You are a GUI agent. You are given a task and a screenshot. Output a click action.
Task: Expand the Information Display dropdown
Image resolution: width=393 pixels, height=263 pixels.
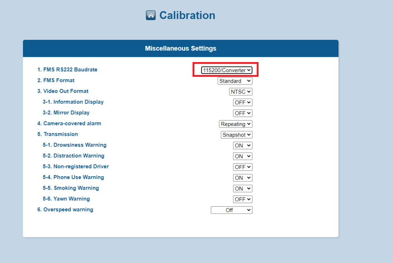pos(242,102)
